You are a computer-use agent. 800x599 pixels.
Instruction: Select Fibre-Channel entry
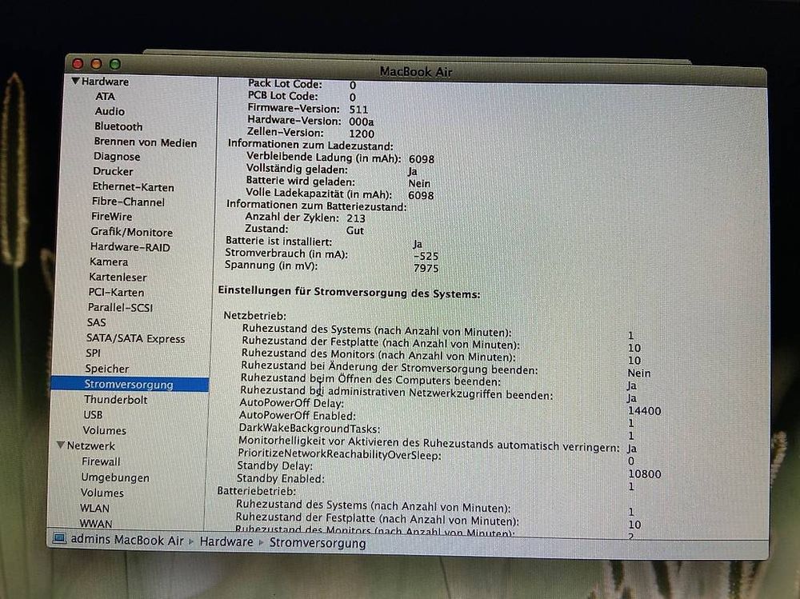coord(128,202)
